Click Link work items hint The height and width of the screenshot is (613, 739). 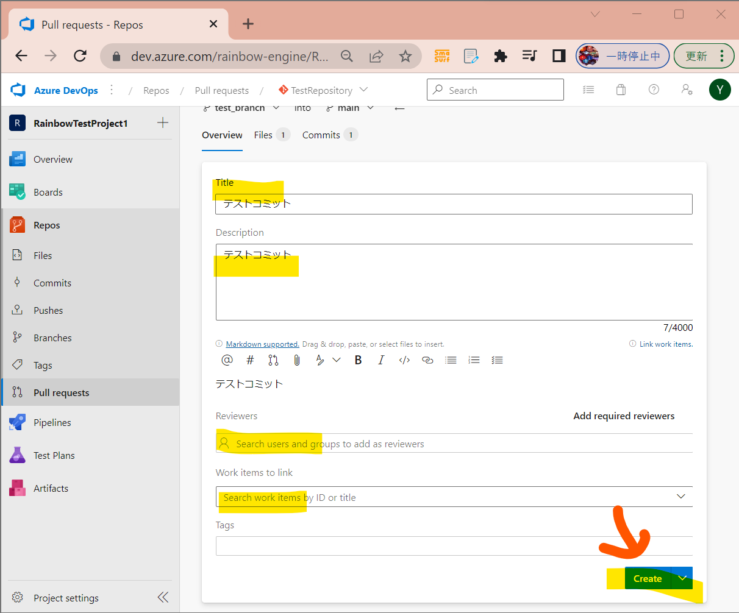click(666, 344)
